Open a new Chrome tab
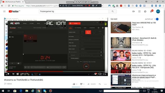Viewport: 165px width, 93px height. (28, 2)
